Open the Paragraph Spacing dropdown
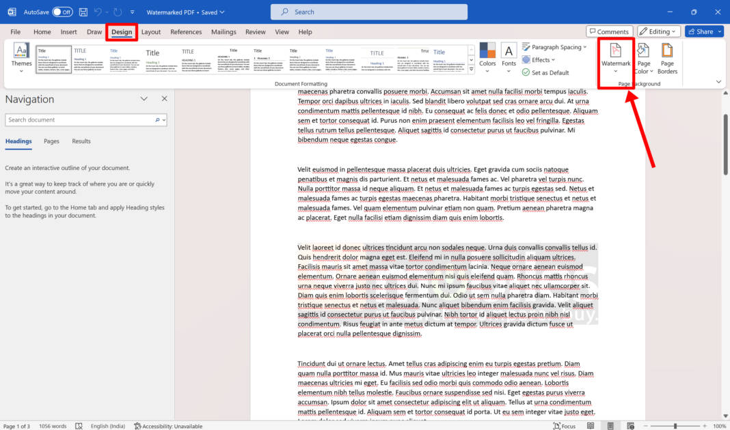Screen dimensions: 730x430 coord(554,46)
